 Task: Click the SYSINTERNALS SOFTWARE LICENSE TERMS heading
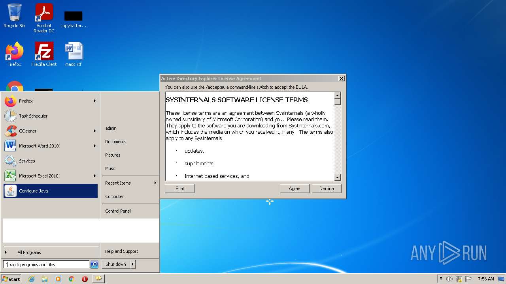(237, 100)
